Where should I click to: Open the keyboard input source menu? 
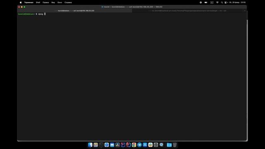pyautogui.click(x=212, y=2)
